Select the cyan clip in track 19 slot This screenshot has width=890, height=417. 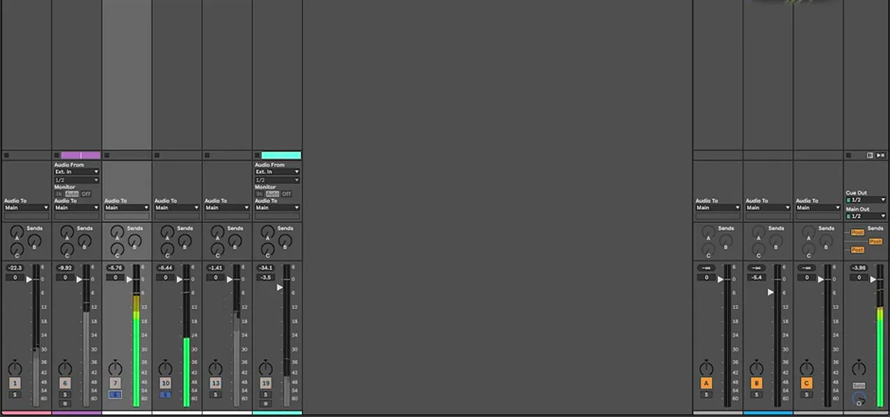pyautogui.click(x=281, y=156)
